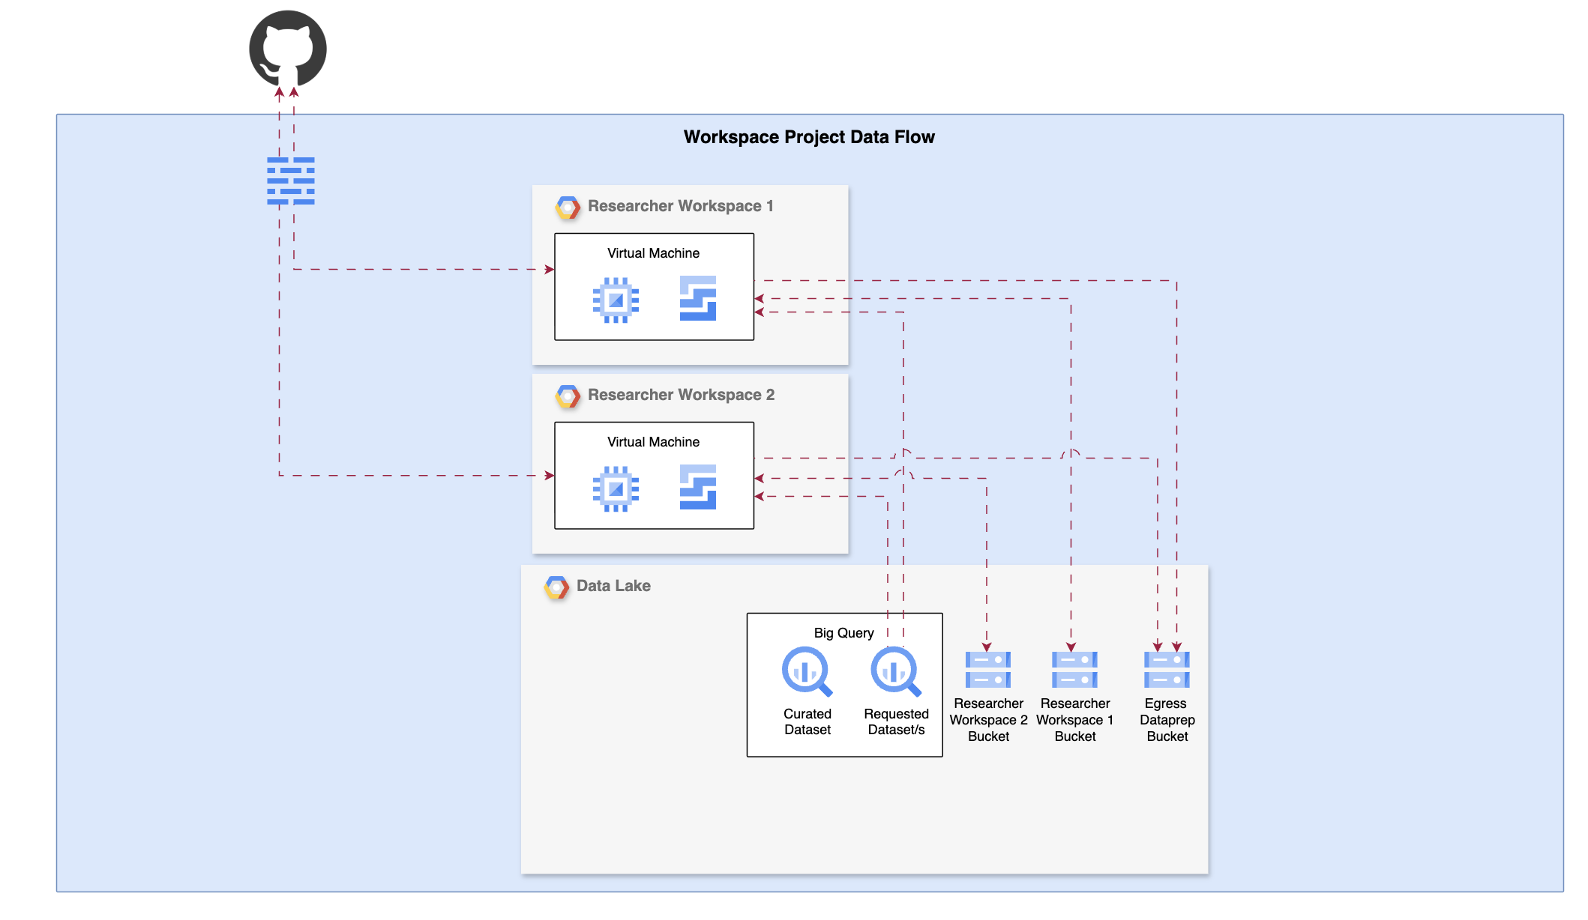Click Google Cloud logo beside Data Lake
1588x920 pixels.
pos(556,587)
